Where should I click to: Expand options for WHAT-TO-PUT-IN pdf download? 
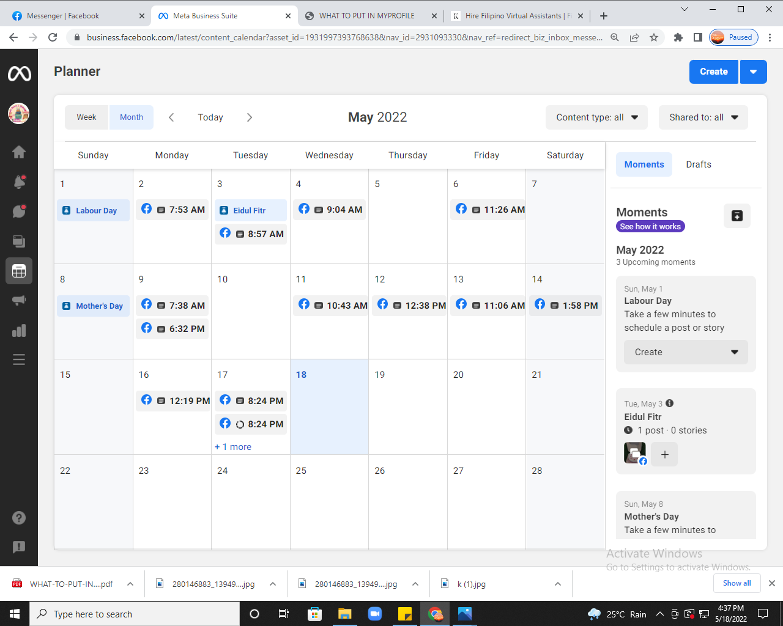coord(130,584)
